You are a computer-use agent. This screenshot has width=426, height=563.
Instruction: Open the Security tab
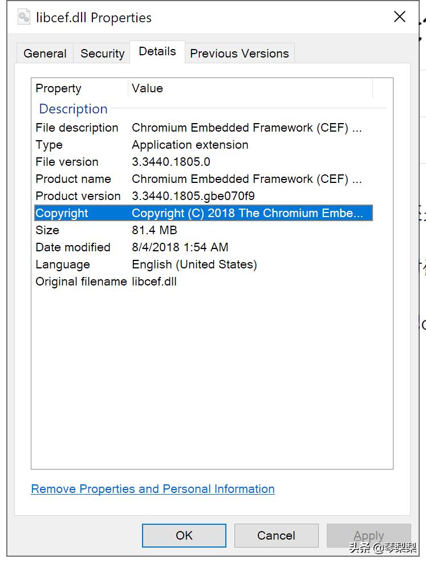pyautogui.click(x=102, y=54)
